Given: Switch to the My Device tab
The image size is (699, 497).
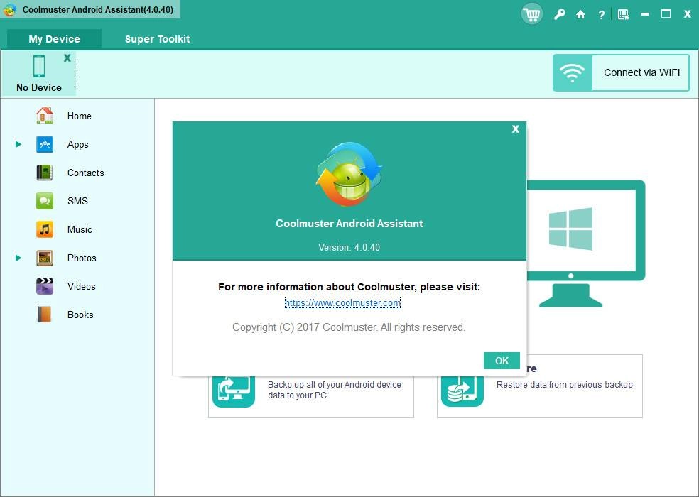Looking at the screenshot, I should (55, 39).
